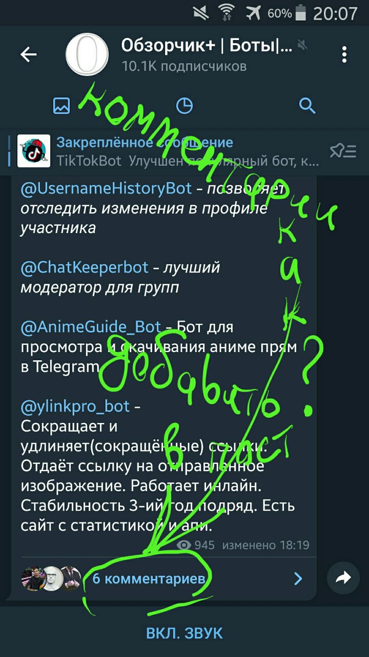Open the channel avatar profile picture
The width and height of the screenshot is (369, 657).
(87, 54)
